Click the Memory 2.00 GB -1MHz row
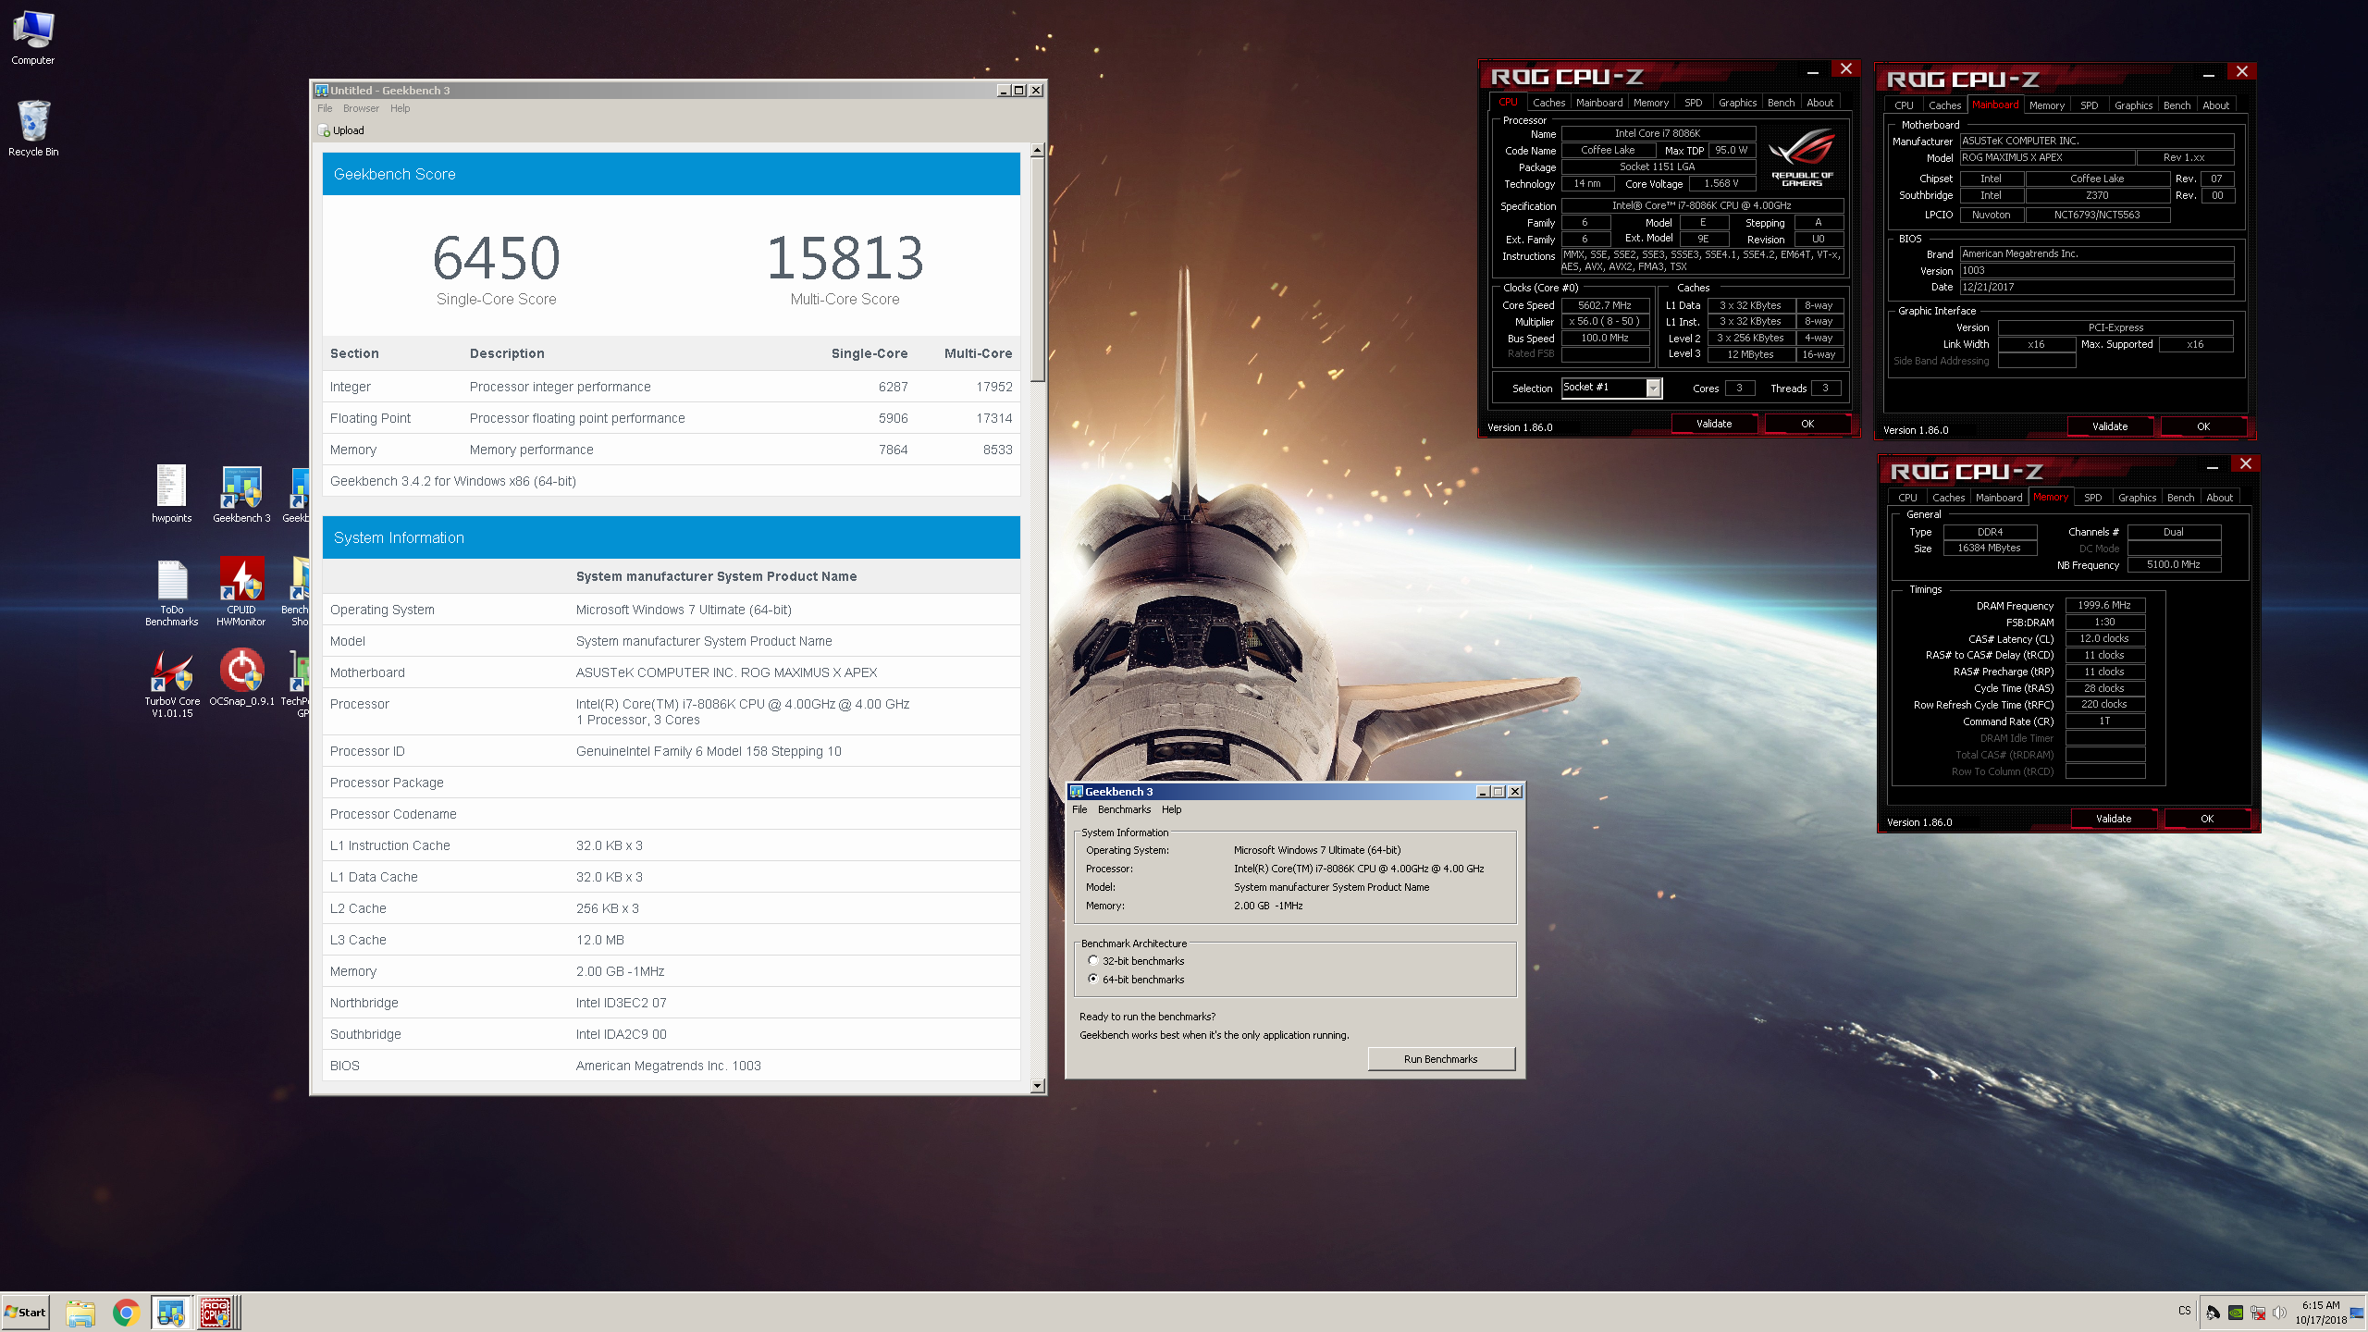This screenshot has width=2368, height=1332. pos(672,971)
